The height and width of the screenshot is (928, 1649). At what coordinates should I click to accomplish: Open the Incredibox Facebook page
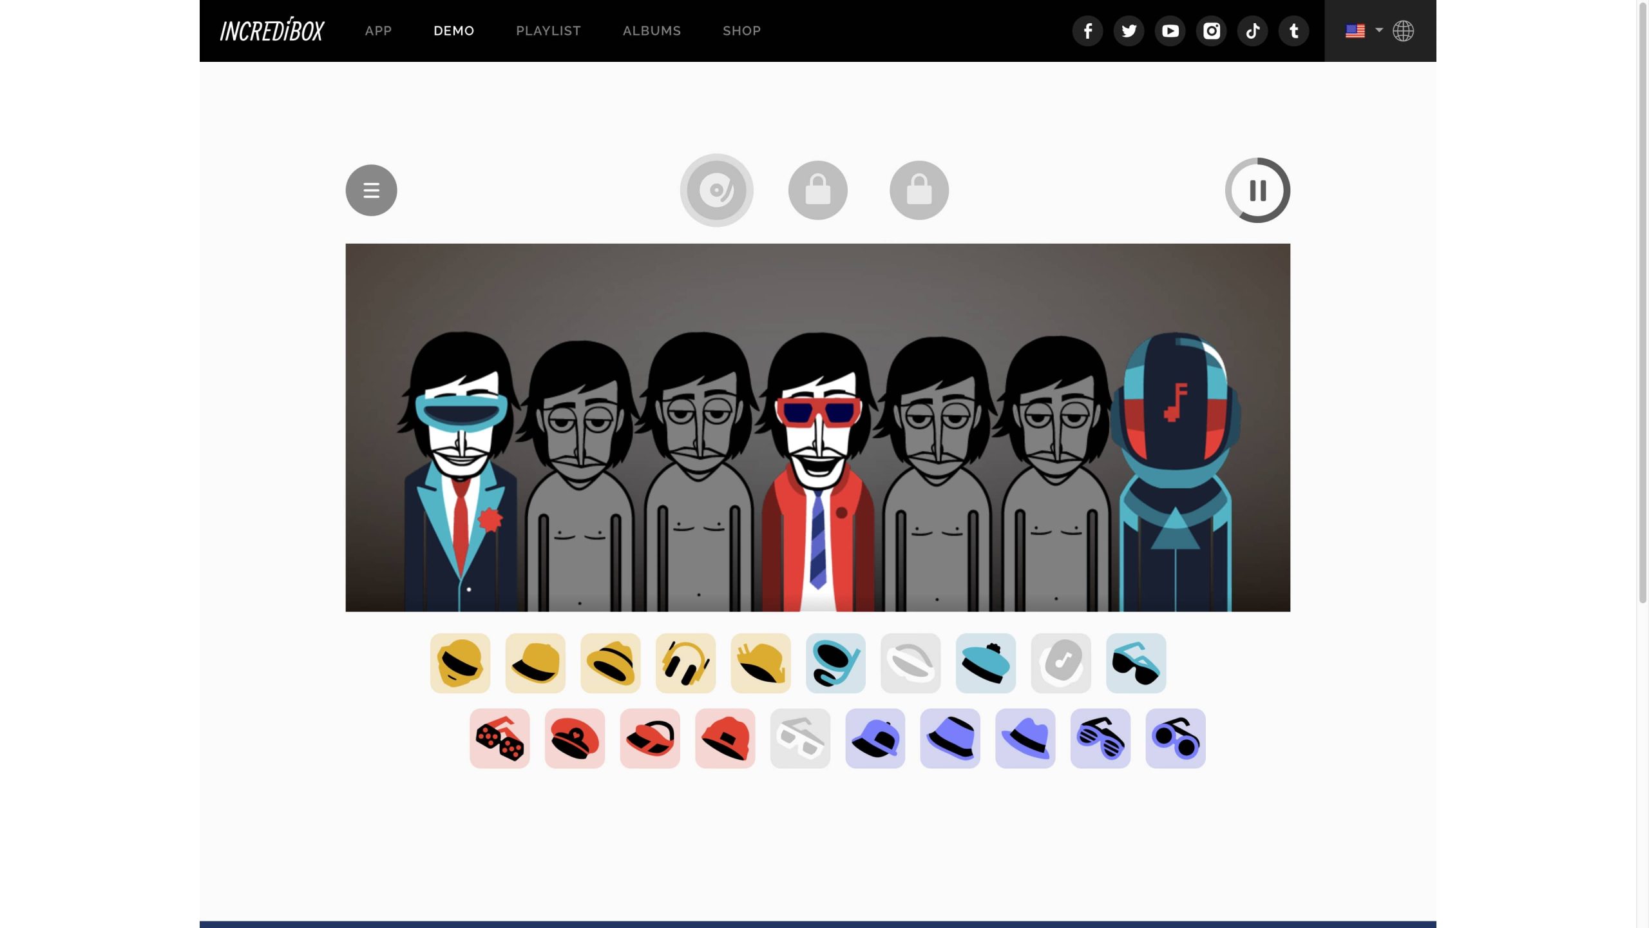[1087, 31]
